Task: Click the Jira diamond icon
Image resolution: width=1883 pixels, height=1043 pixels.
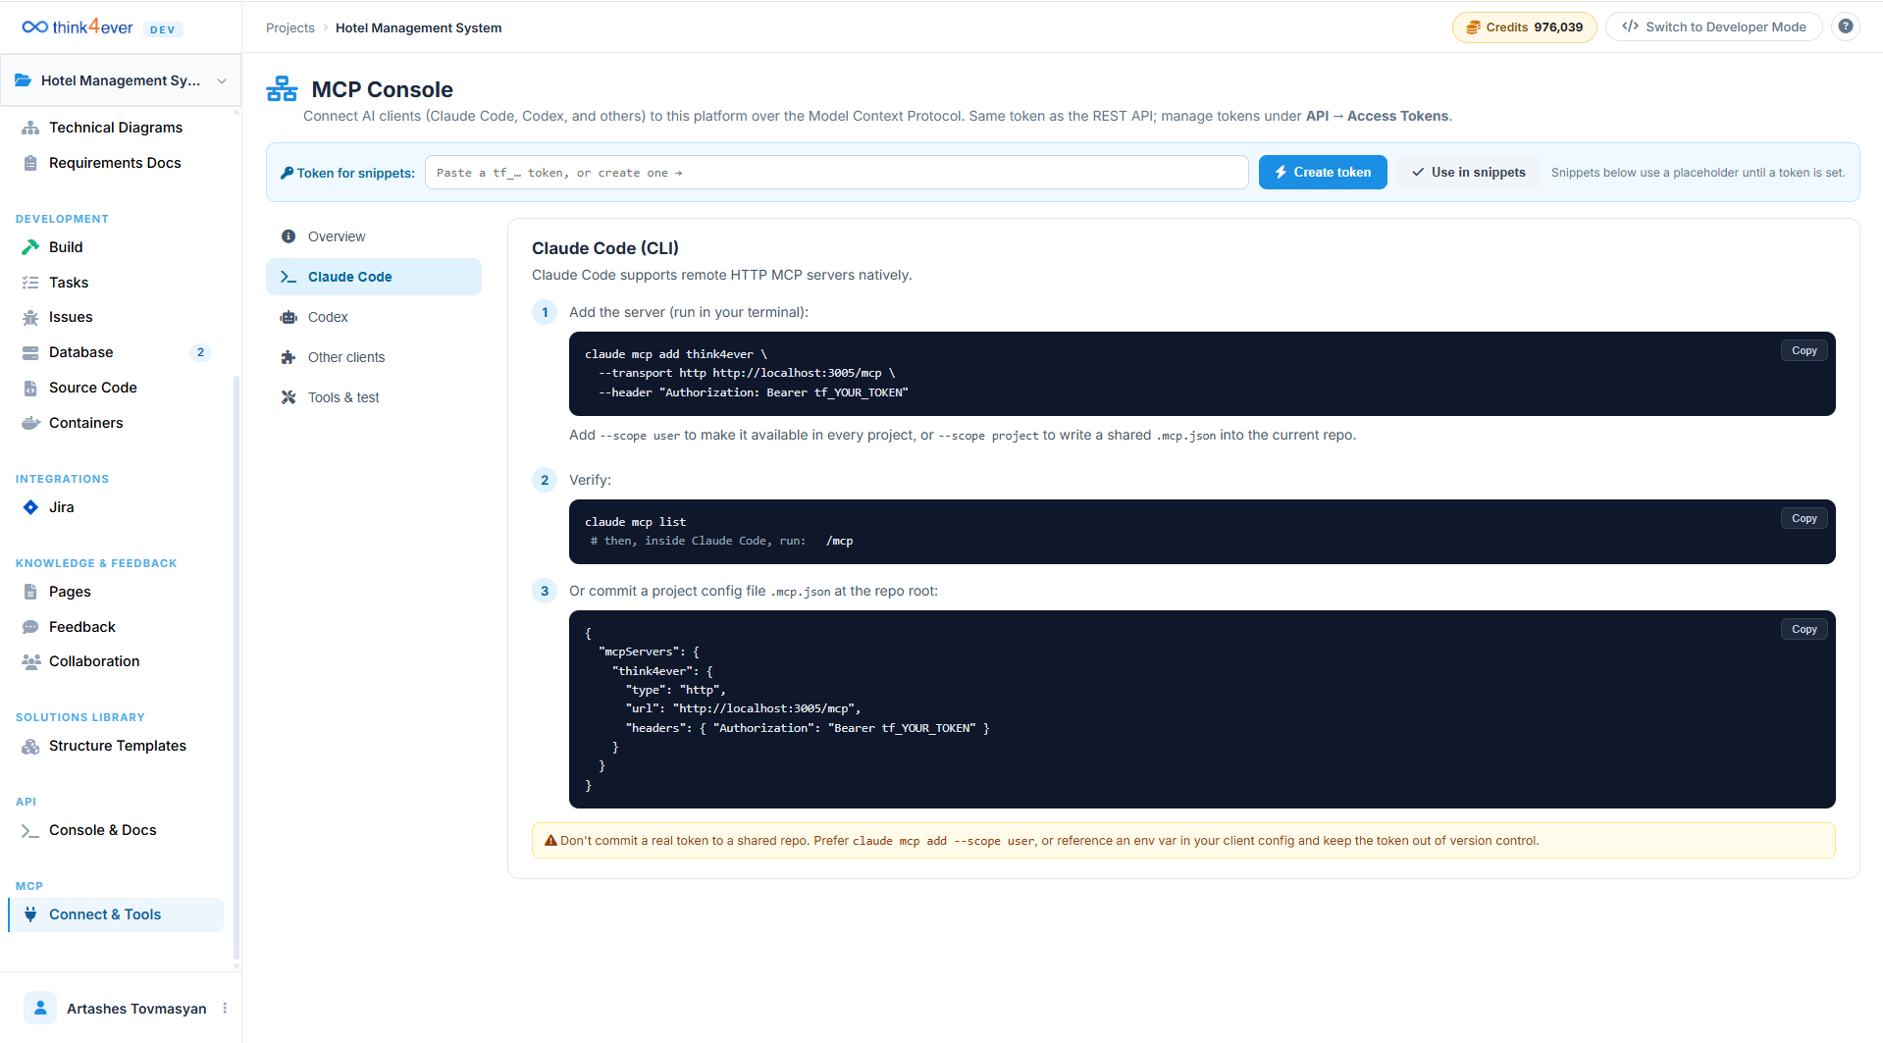Action: (x=30, y=507)
